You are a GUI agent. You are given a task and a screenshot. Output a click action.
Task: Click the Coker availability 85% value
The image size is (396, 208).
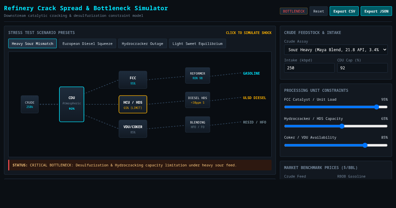pos(384,137)
